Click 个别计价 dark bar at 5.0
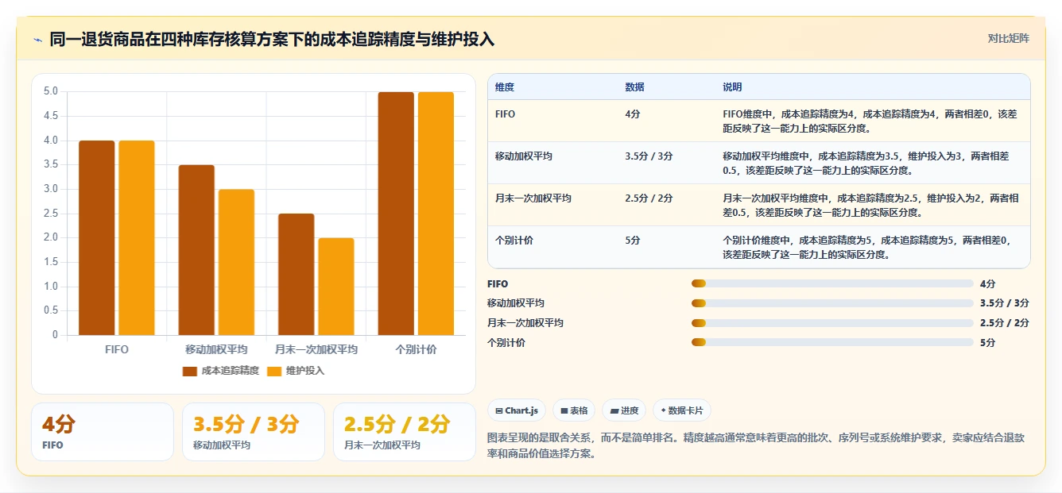This screenshot has width=1062, height=493. click(396, 214)
